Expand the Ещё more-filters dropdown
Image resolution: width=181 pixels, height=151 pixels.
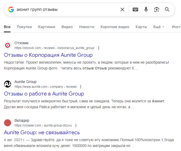coord(159,27)
